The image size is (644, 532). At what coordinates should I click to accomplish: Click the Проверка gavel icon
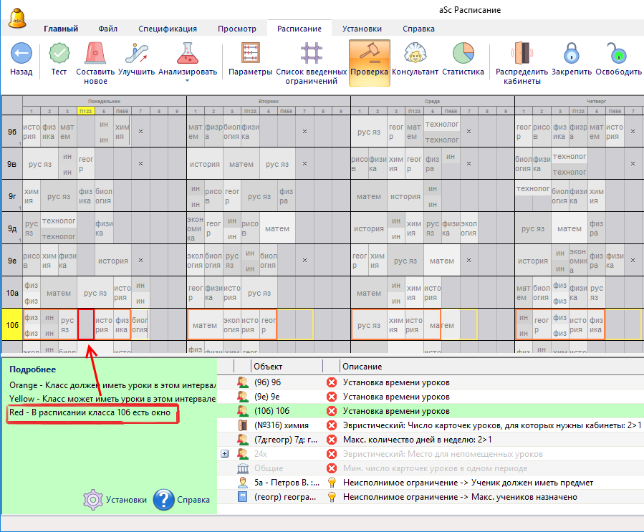click(370, 54)
